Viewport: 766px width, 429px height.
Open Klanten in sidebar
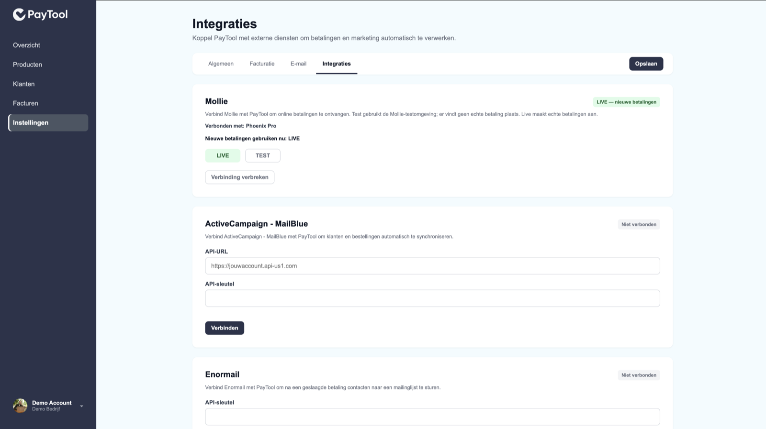[23, 84]
